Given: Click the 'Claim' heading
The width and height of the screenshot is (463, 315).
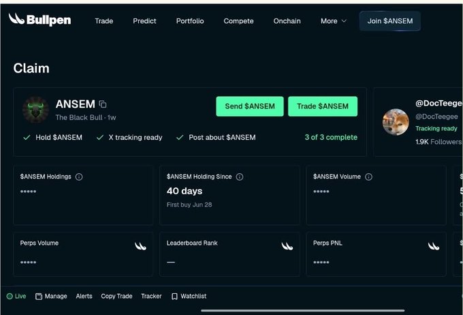Looking at the screenshot, I should click(31, 68).
